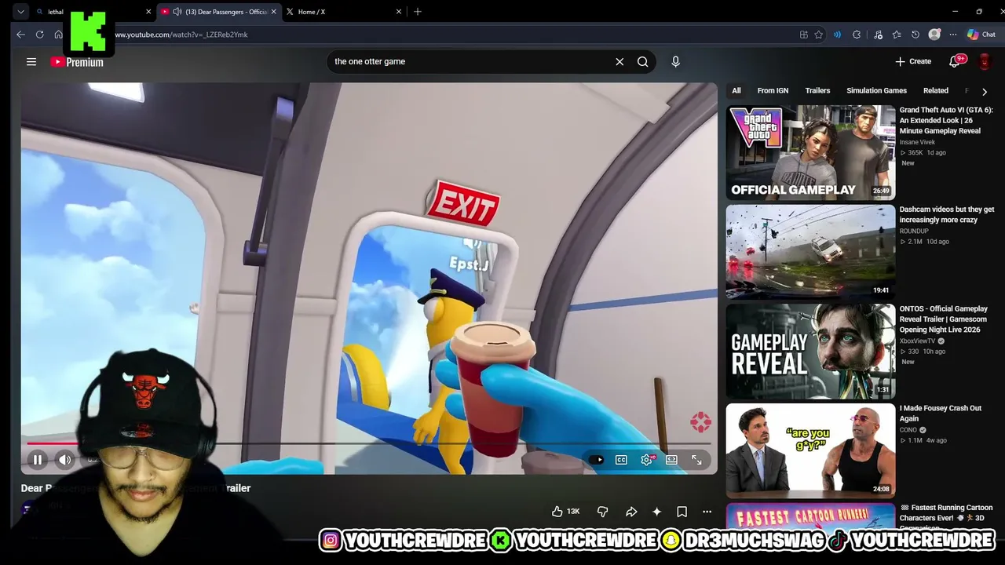The image size is (1005, 565).
Task: Open more actions below the video
Action: tap(707, 512)
